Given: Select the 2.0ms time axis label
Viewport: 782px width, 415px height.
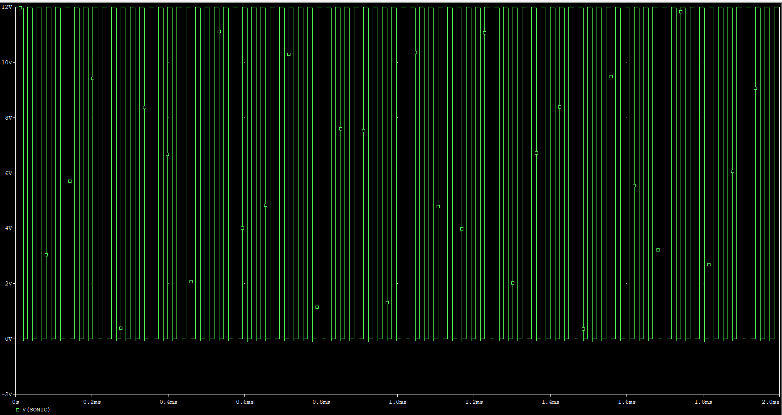Looking at the screenshot, I should [771, 402].
